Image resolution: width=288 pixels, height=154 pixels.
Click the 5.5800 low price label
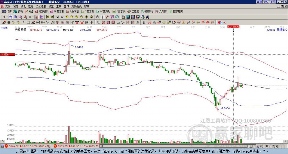pos(226,108)
